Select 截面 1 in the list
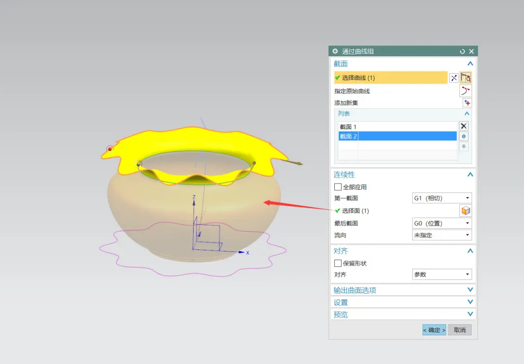524x364 pixels. point(397,127)
